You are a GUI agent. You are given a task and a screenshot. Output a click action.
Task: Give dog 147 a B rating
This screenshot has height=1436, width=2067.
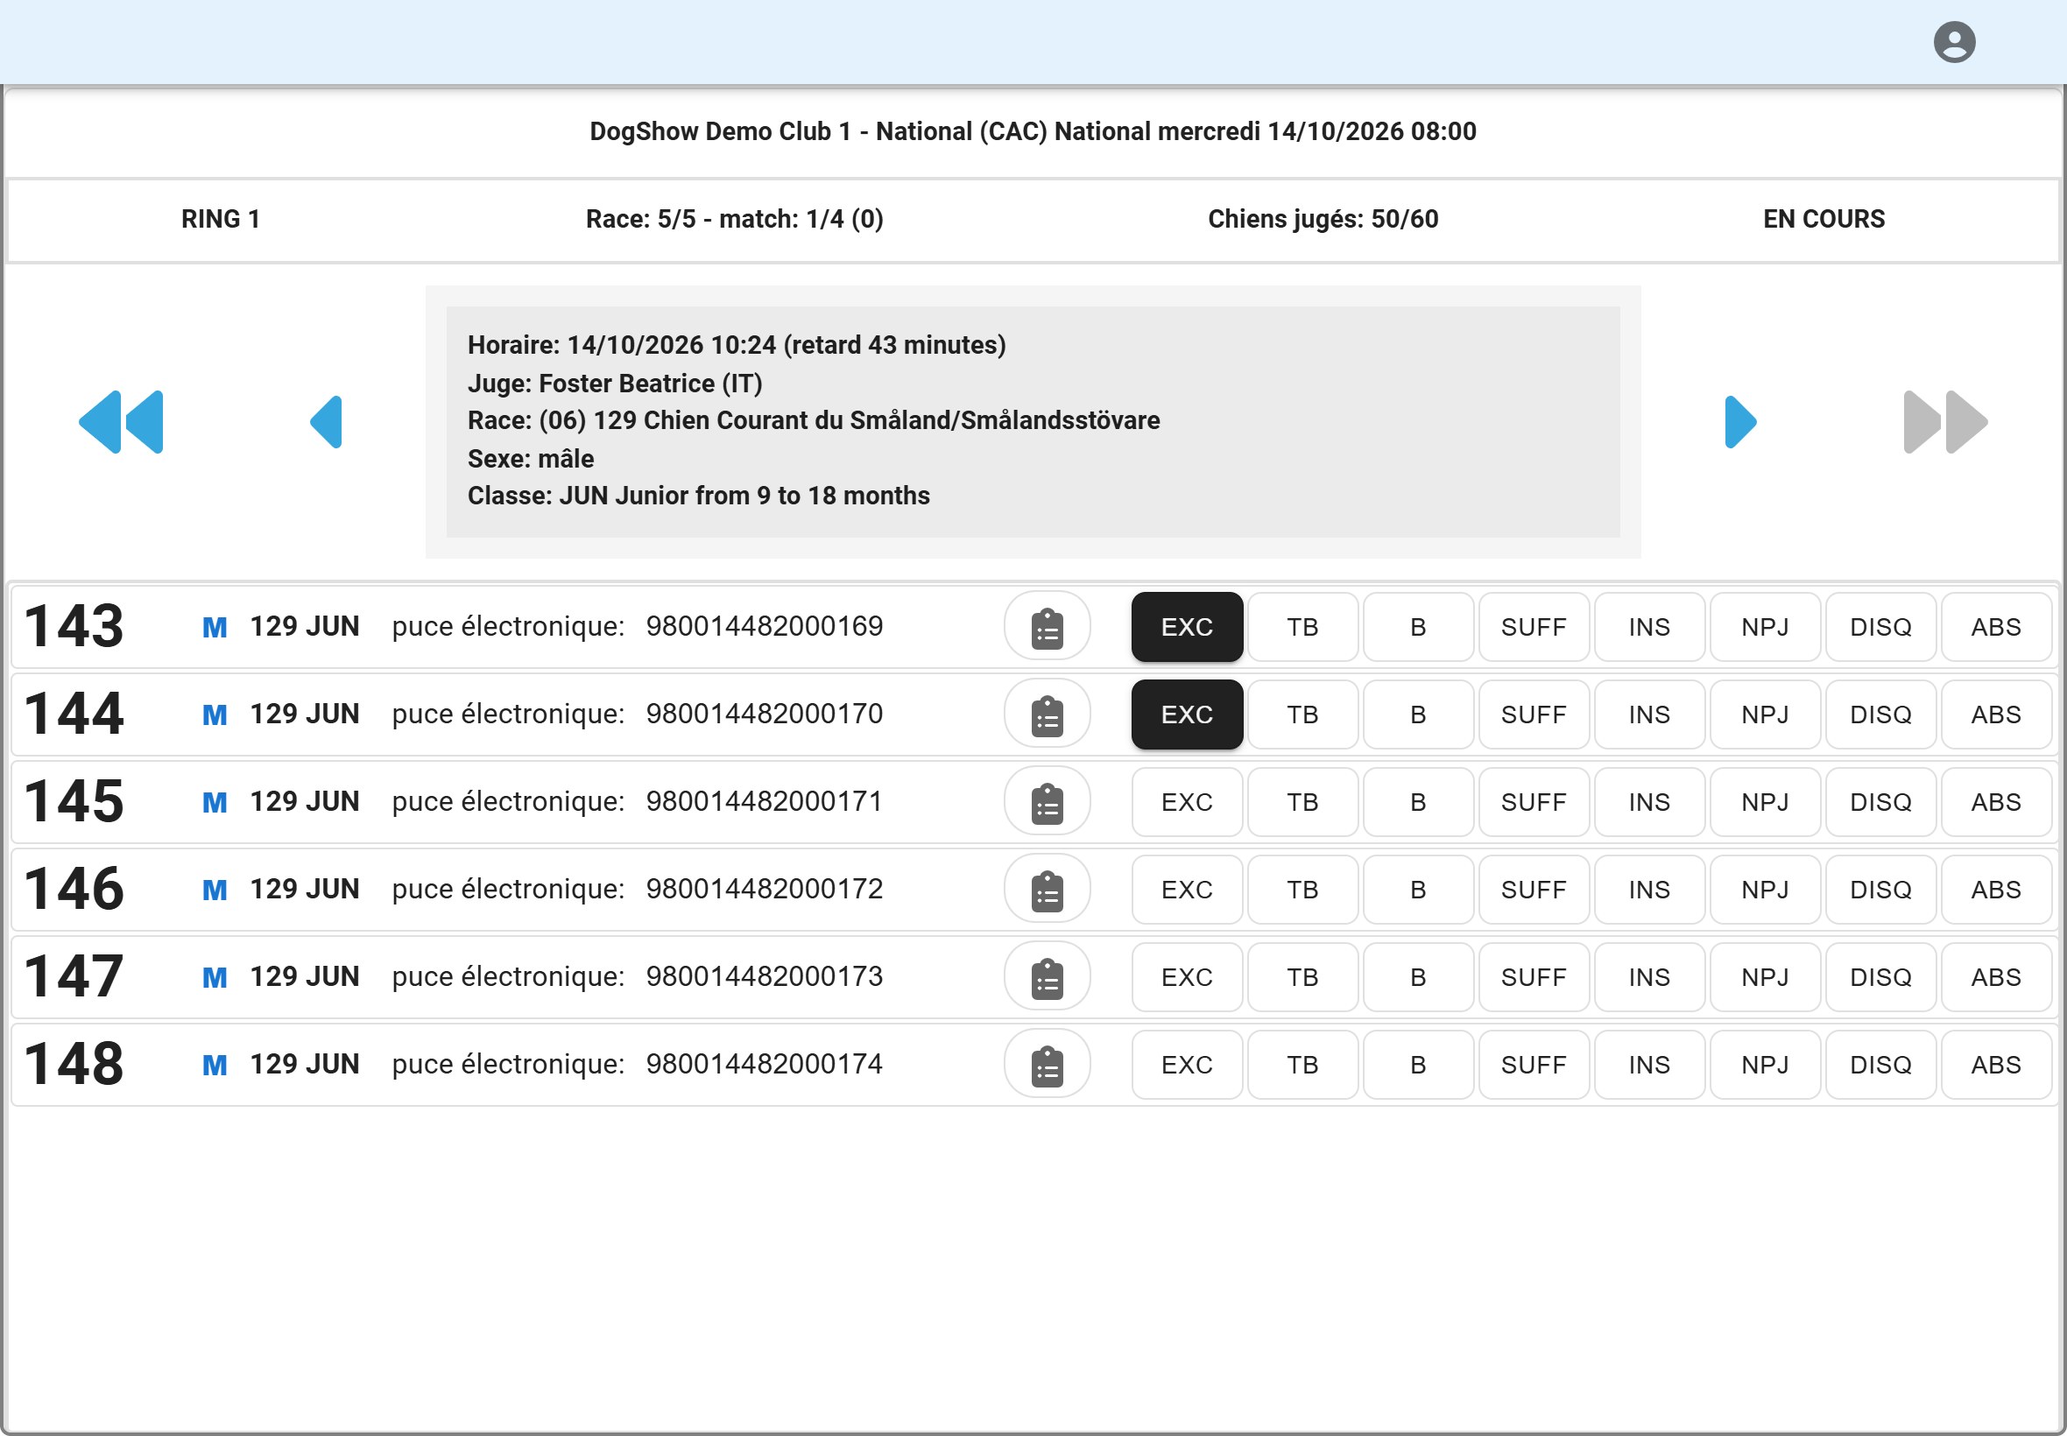tap(1418, 976)
